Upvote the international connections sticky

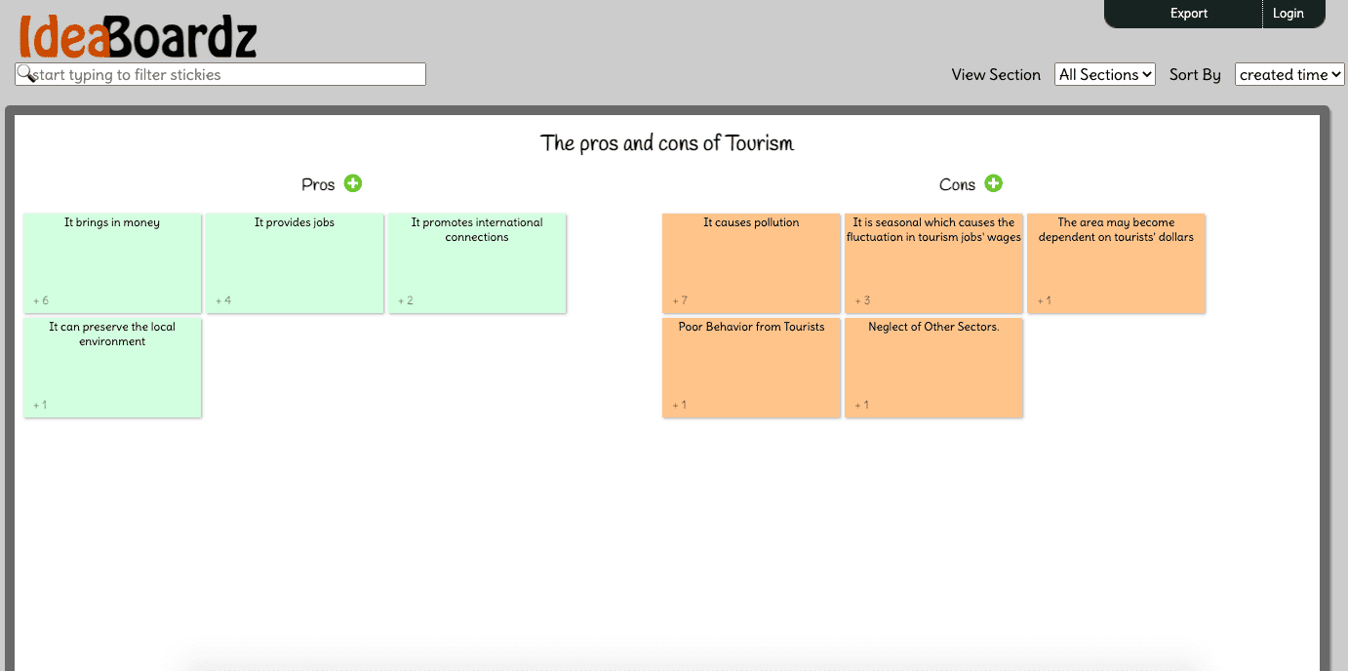(405, 300)
